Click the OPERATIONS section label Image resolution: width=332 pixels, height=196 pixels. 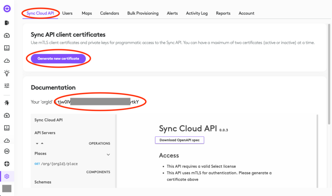point(99,143)
